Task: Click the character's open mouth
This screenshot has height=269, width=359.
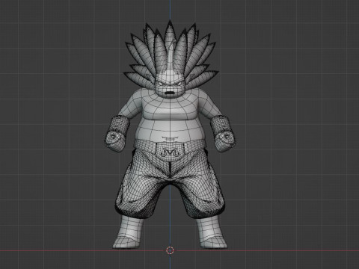Action: click(x=169, y=93)
